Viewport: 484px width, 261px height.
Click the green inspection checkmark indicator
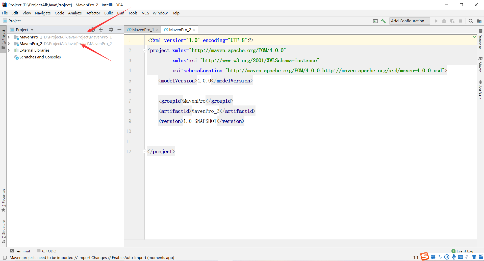click(x=475, y=37)
